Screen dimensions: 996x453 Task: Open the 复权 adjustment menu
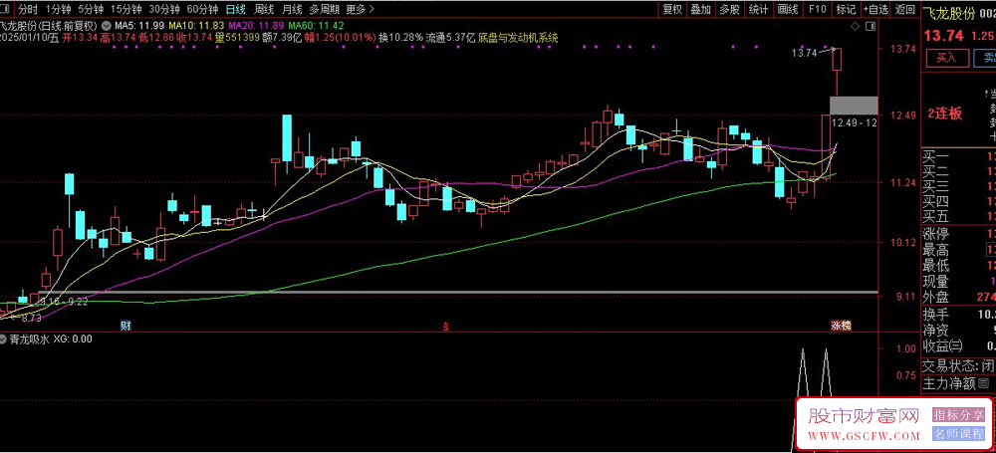tap(672, 9)
